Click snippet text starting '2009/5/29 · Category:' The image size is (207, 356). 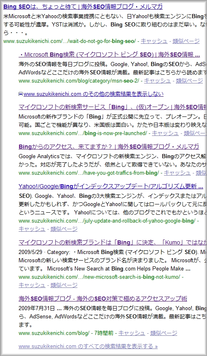point(113,252)
